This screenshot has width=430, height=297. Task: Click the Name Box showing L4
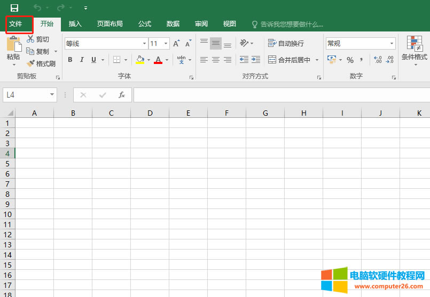[27, 95]
